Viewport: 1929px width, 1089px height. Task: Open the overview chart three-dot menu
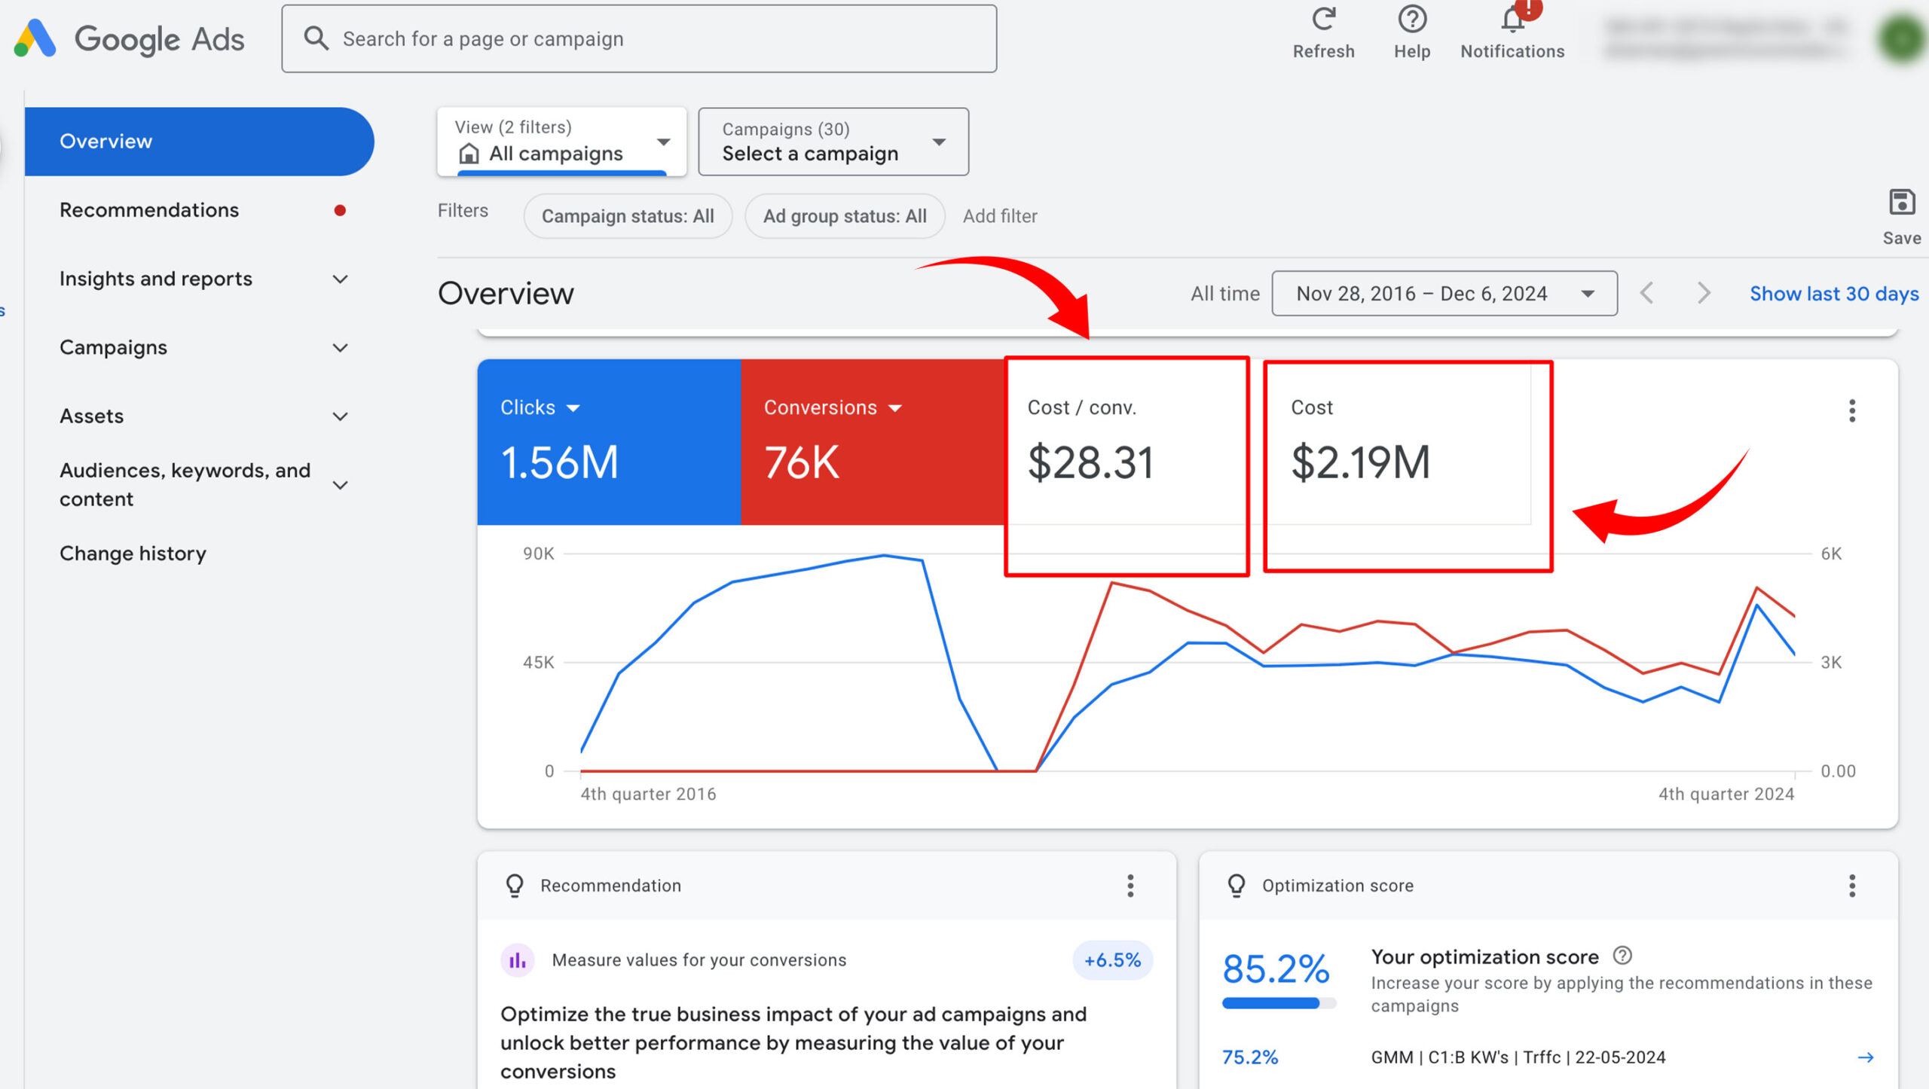[1851, 410]
